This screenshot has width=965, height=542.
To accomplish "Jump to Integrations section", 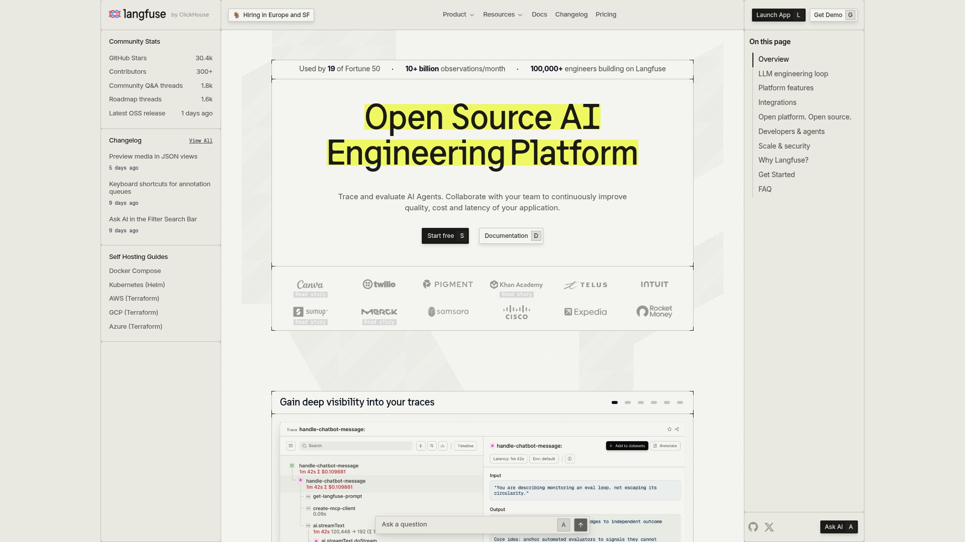I will pyautogui.click(x=777, y=102).
